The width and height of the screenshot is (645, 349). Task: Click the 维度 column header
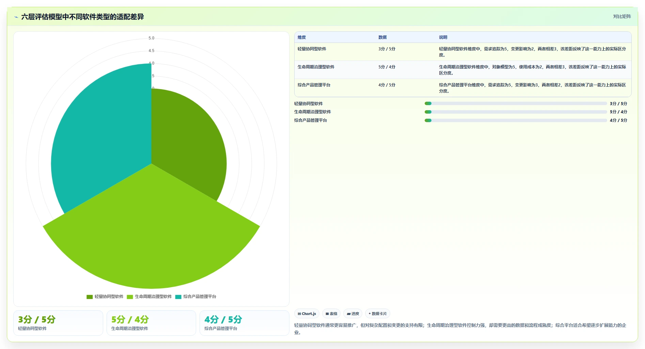click(302, 37)
